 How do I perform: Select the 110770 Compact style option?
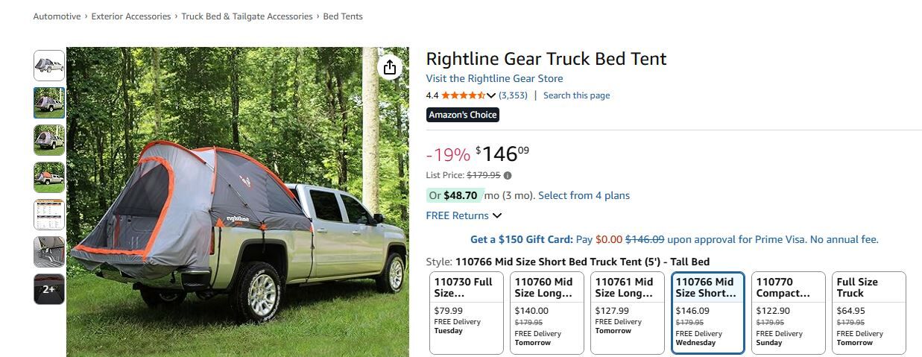(x=789, y=312)
